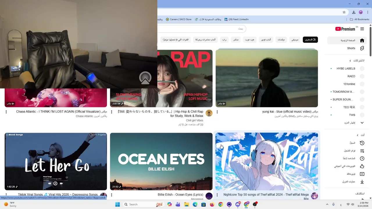
Task: Open the TEO subscription channel
Action: 346,107
